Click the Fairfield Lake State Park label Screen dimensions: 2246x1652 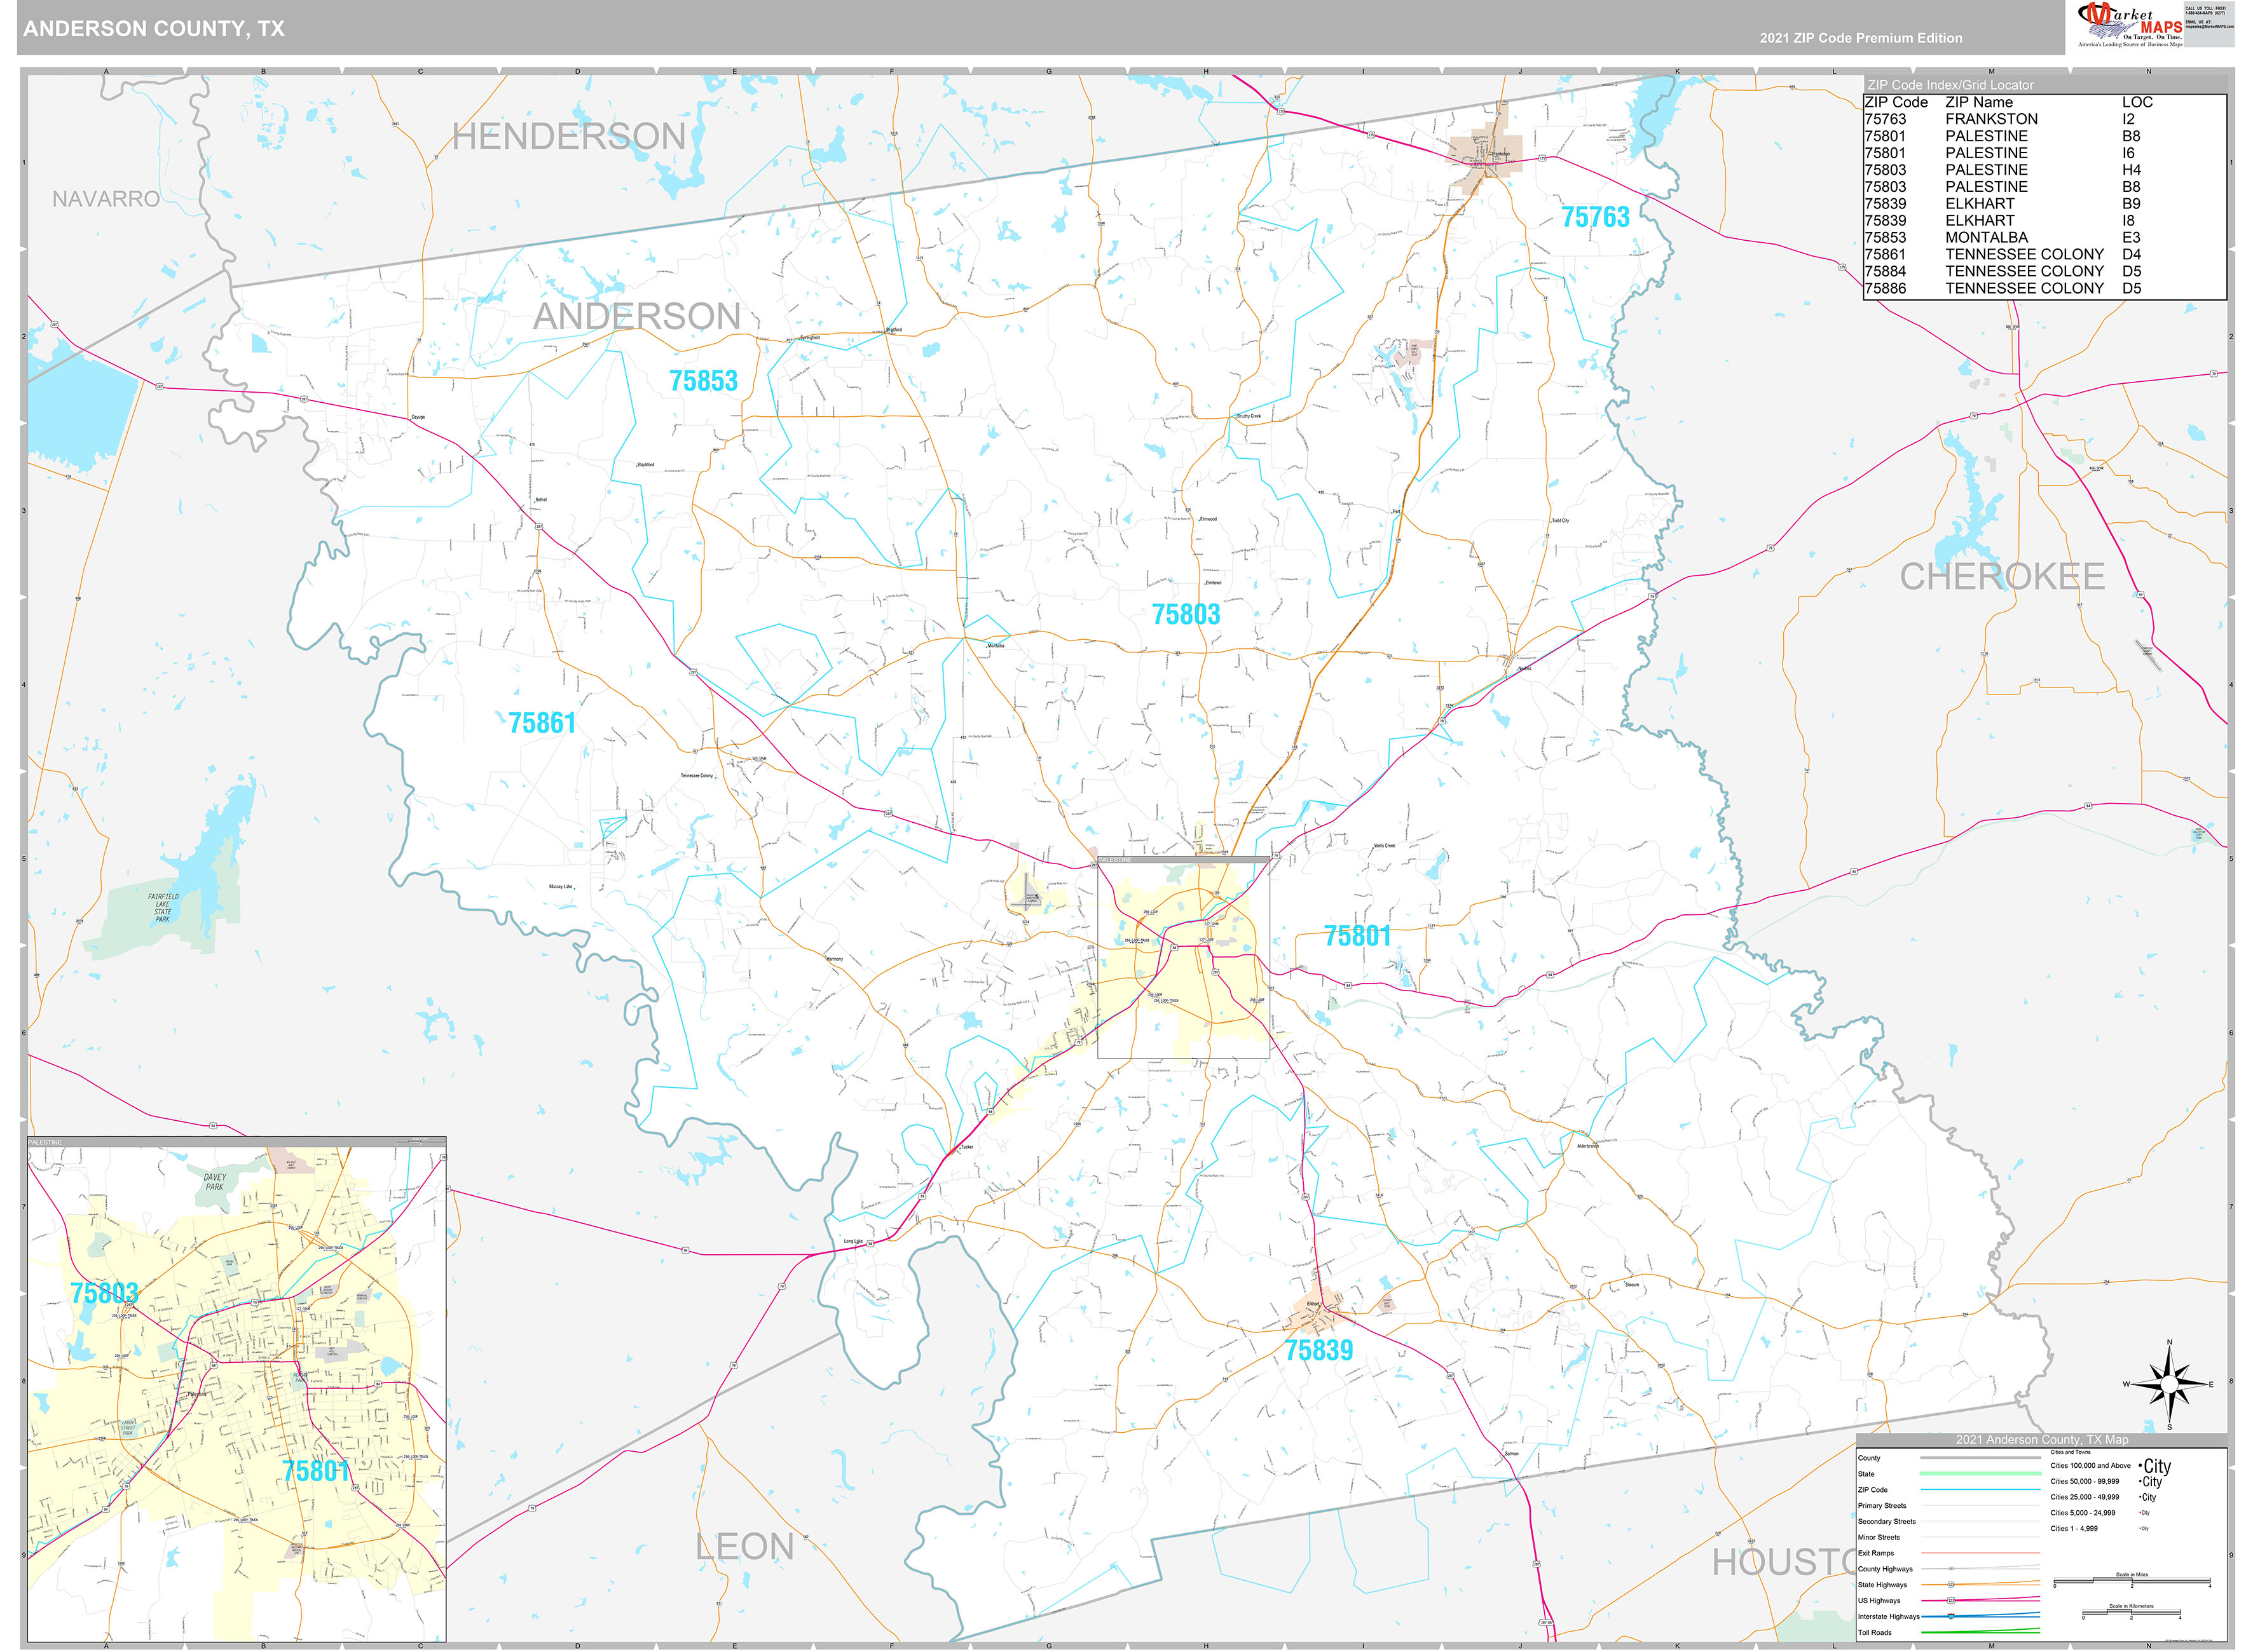pyautogui.click(x=163, y=908)
